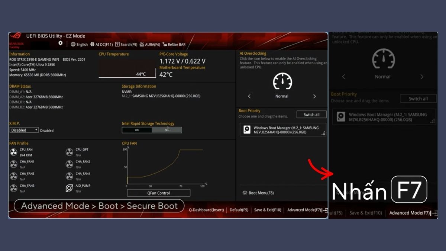
Task: Click the DIMM_B2 Acer 32768MB row
Action: (36, 107)
